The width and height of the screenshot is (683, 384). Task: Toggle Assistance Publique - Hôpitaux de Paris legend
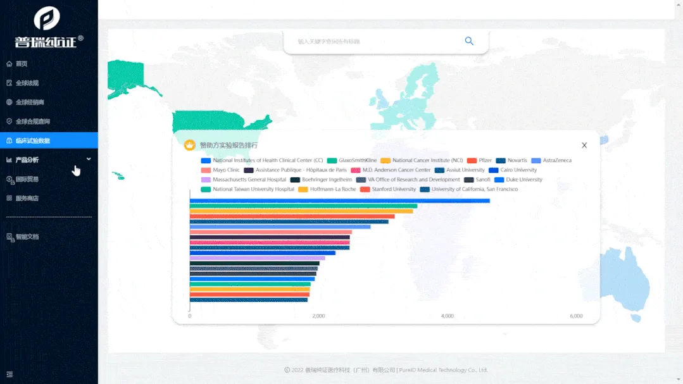[296, 170]
